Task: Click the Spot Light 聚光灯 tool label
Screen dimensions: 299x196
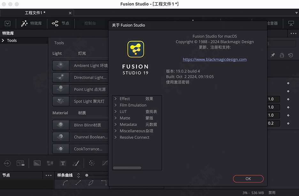Action: 89,101
